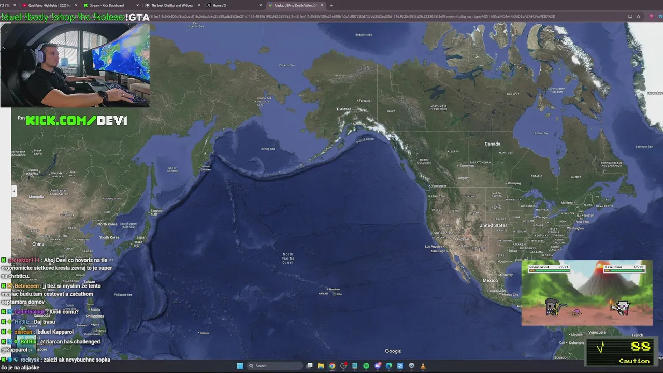Click the North Pacific Ocean label

pos(288,259)
